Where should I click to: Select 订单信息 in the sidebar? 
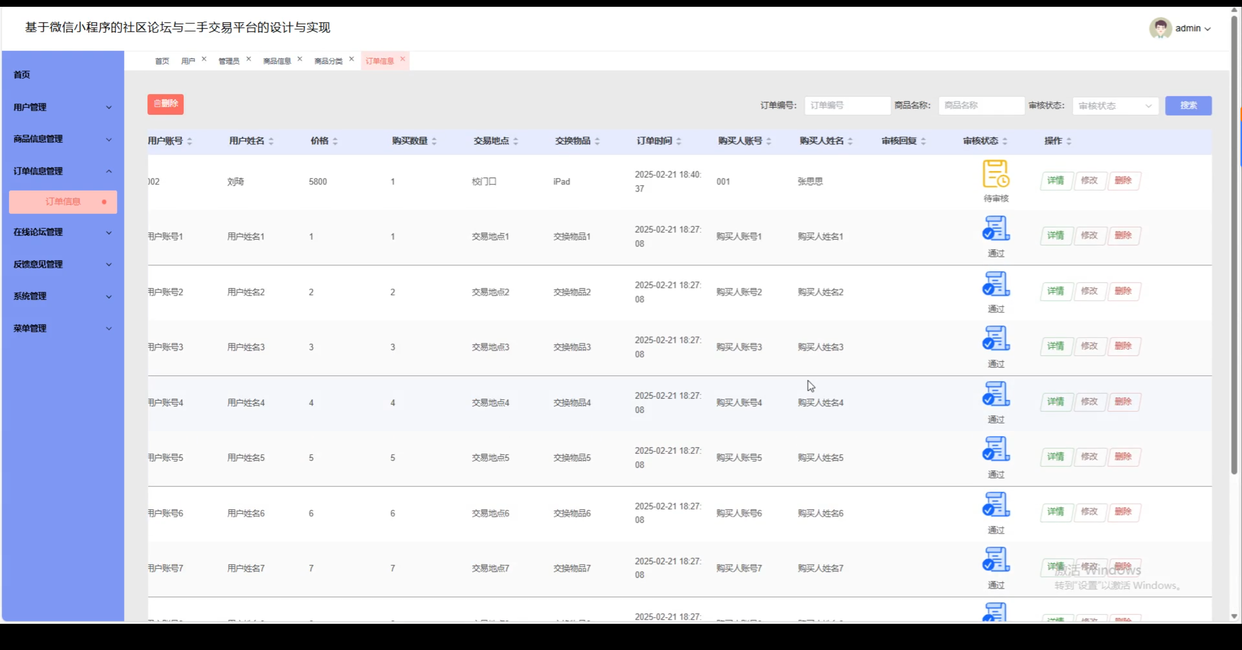[x=63, y=202]
